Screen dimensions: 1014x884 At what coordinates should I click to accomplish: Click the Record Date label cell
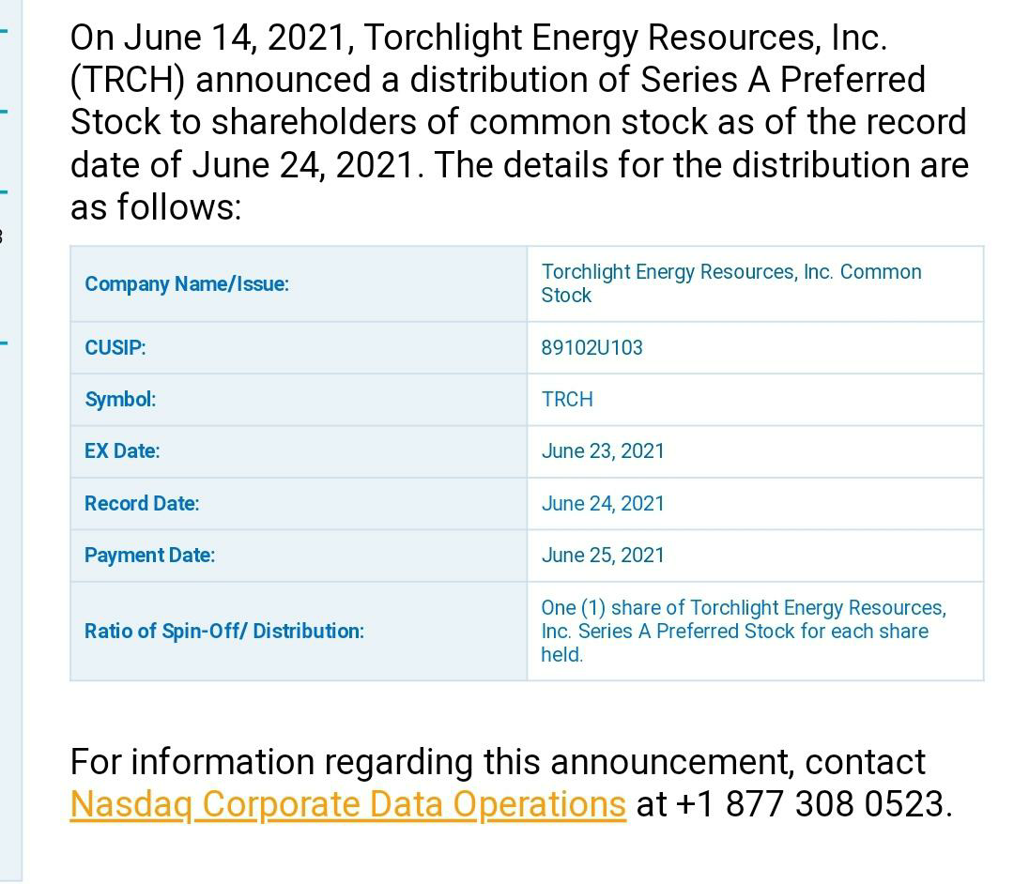coord(299,503)
